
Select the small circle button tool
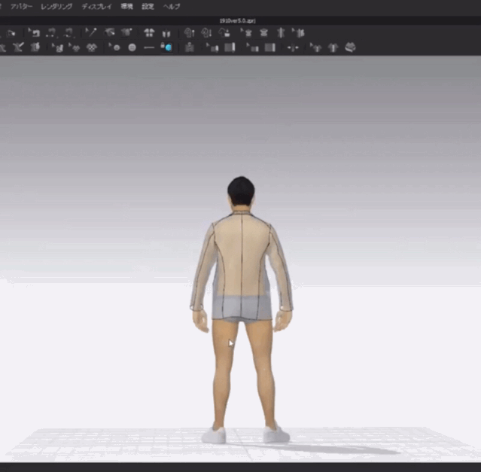click(114, 47)
